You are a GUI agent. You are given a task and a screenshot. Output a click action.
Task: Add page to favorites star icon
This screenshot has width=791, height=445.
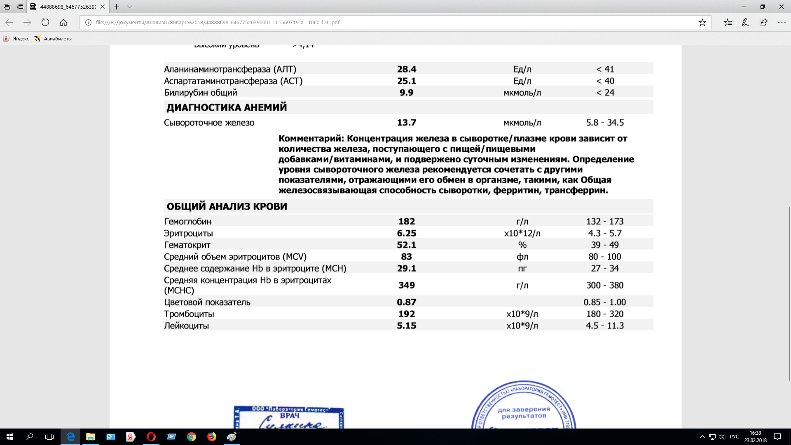point(702,22)
